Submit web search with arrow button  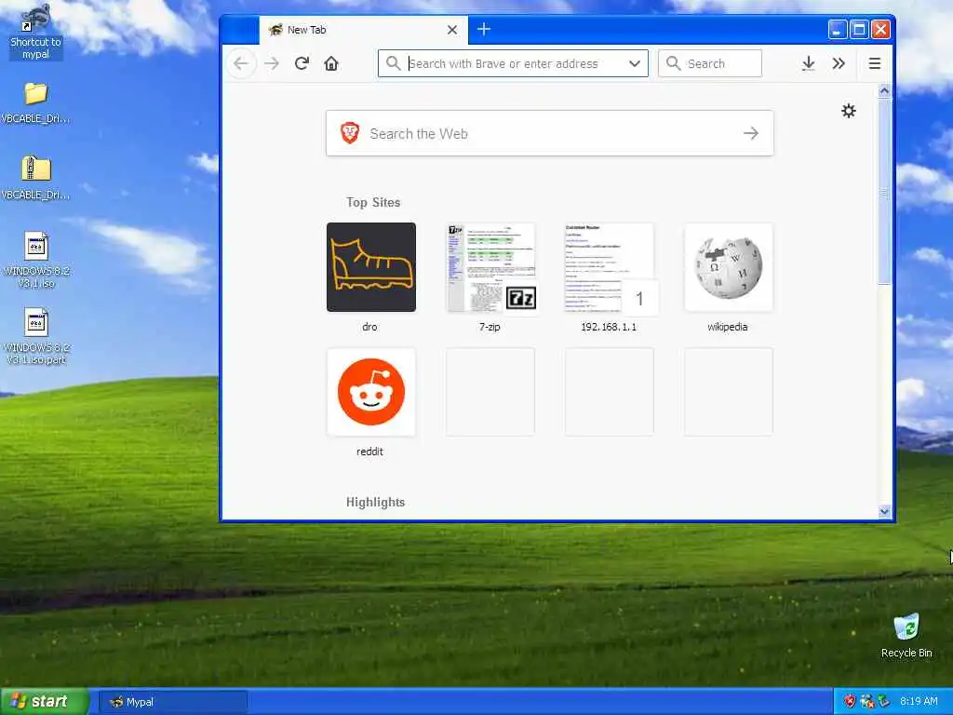pyautogui.click(x=751, y=133)
